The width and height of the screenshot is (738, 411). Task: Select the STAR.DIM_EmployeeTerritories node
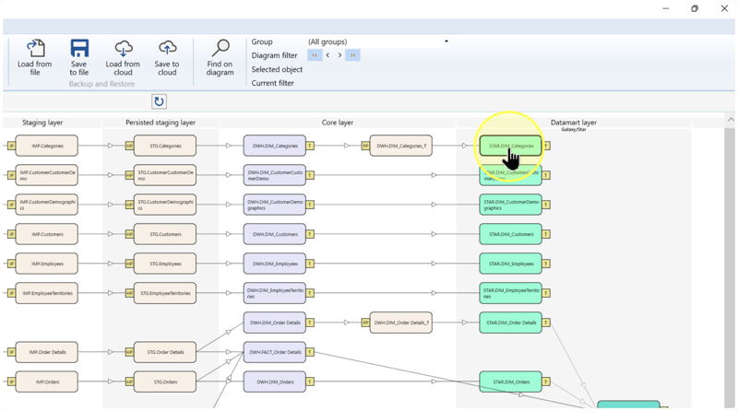click(x=511, y=293)
